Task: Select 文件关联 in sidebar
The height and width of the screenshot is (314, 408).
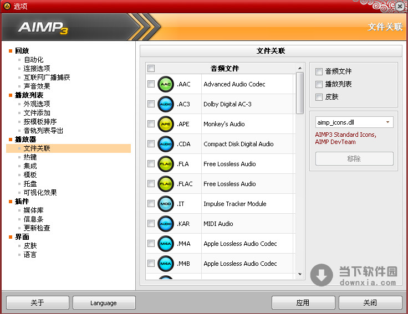Action: 68,148
